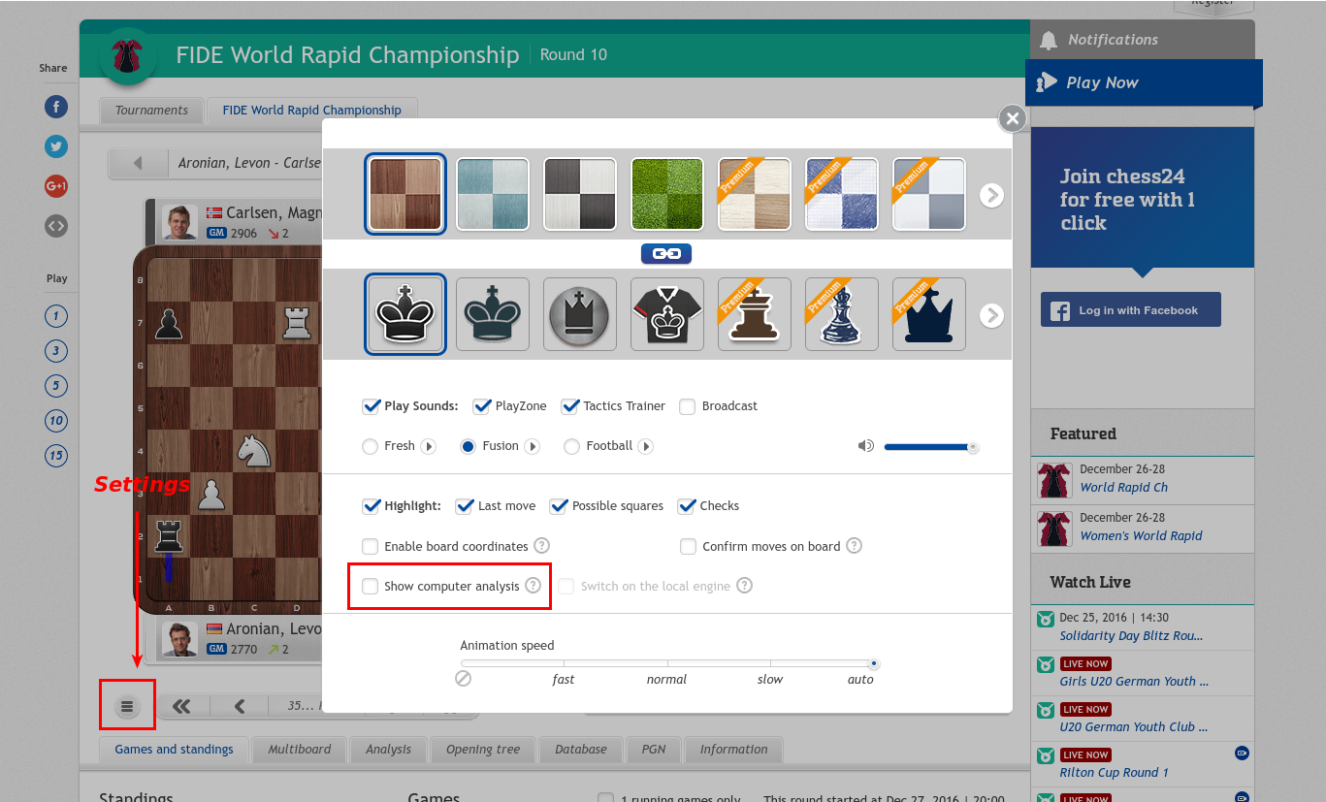Preview the Fresh sound with play arrow
This screenshot has height=802, width=1326.
pos(428,446)
